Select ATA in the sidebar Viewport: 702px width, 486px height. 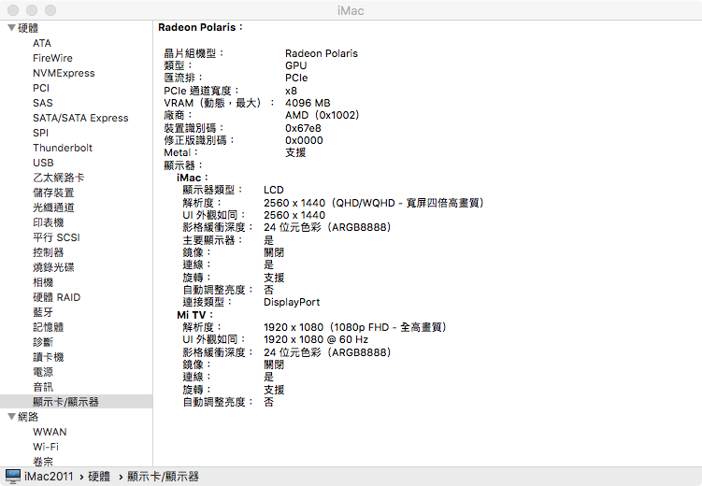tap(42, 43)
